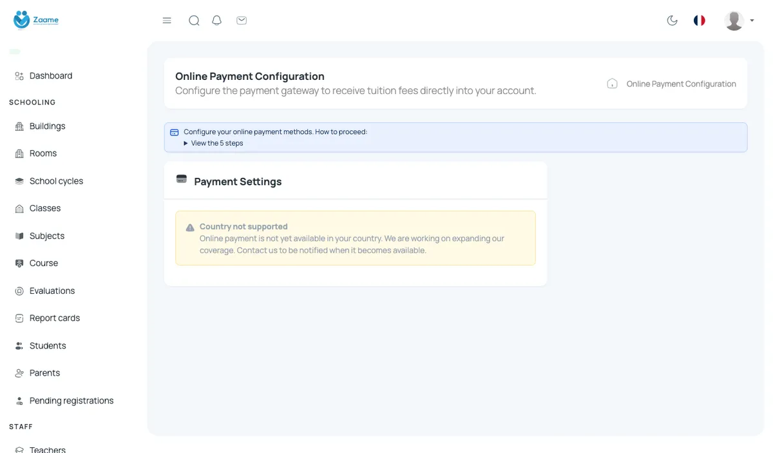
Task: Click the Evaluations icon in sidebar
Action: [x=19, y=291]
